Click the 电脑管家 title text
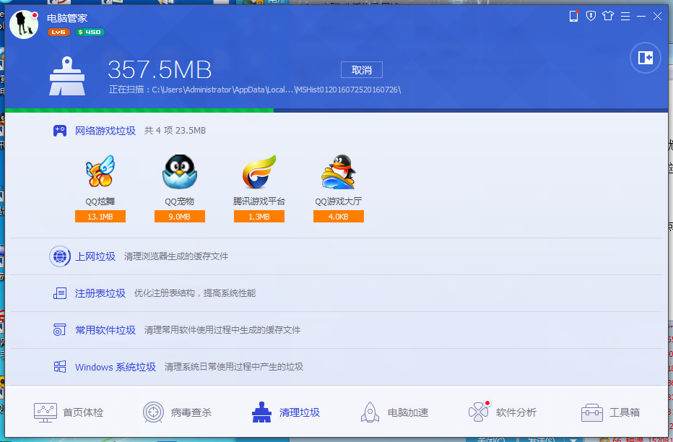 point(67,19)
